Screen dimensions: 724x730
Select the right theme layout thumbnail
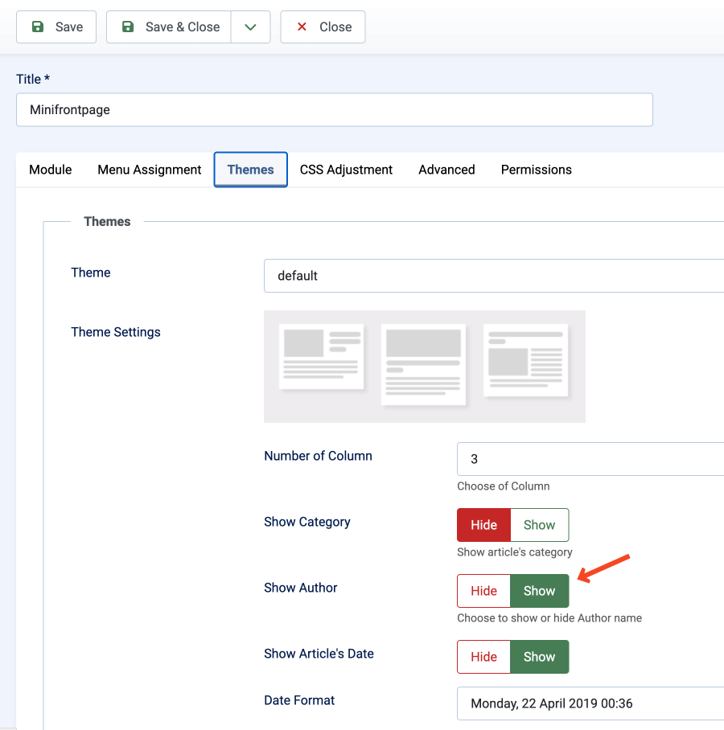pos(525,359)
